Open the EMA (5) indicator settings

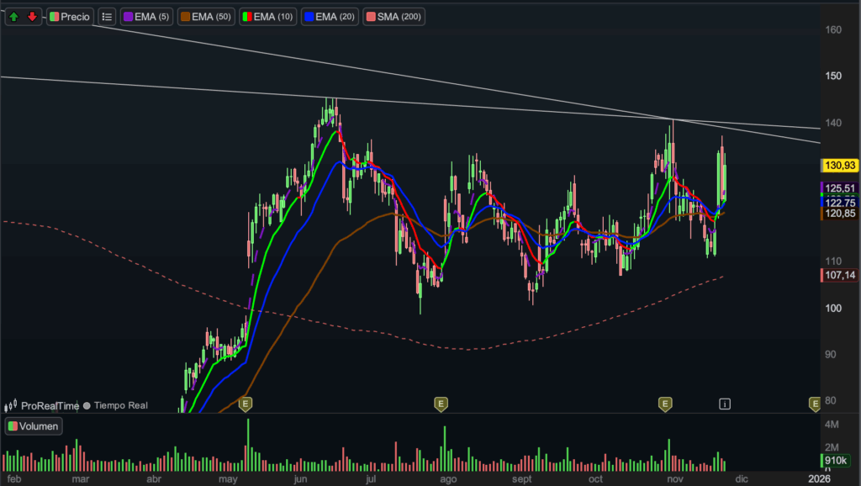point(147,17)
